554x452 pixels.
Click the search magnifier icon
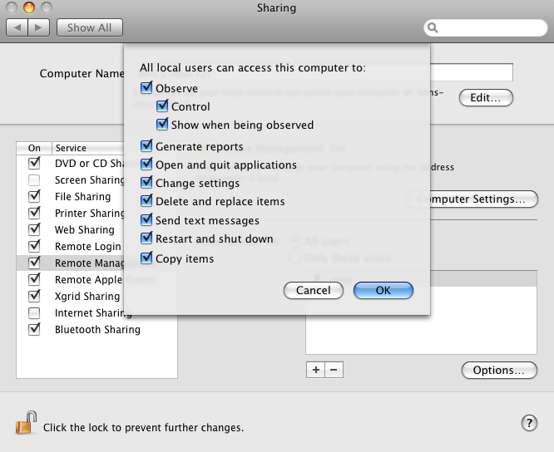(433, 27)
